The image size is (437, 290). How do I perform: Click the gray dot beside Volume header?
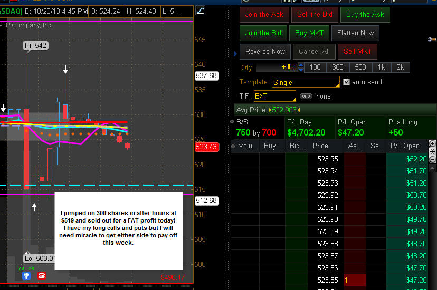point(233,146)
